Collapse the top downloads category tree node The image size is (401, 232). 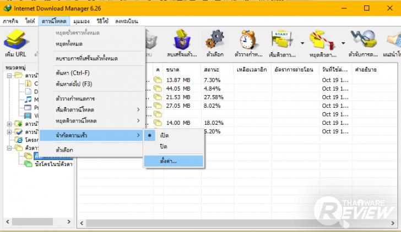(x=9, y=75)
